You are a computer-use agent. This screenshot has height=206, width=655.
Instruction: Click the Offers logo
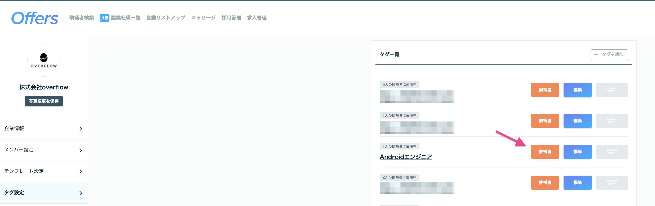tap(35, 18)
